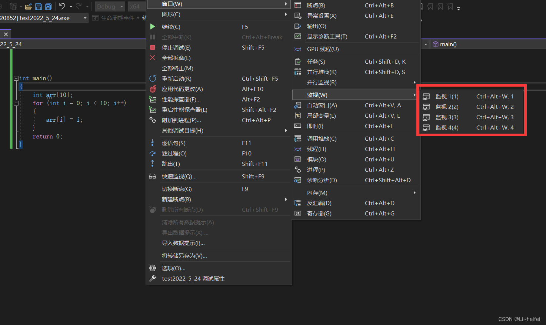Collapse the int main() code block
Viewport: 546px width, 325px height.
point(16,78)
